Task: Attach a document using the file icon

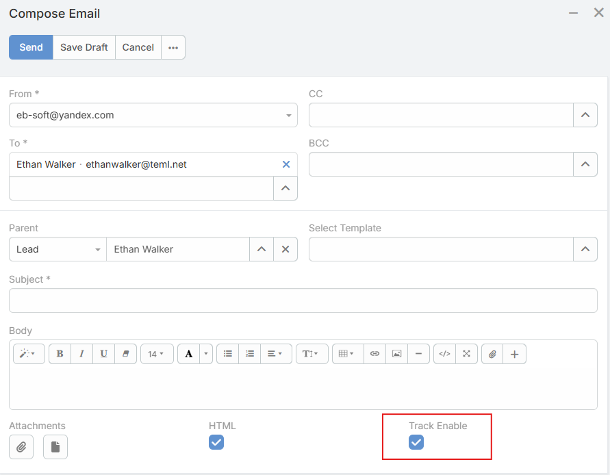Action: pos(55,447)
